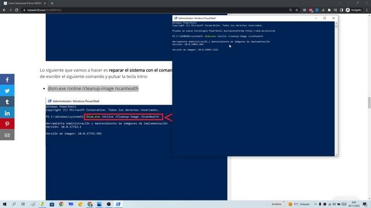
Task: Click the PowerShell window title bar icon
Action: coord(176,18)
